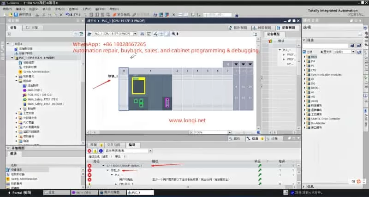Toggle the catalog Filter checkbox
Image resolution: width=369 pixels, height=197 pixels.
point(304,52)
